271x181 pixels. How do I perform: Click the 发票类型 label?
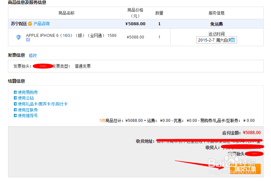(x=61, y=66)
